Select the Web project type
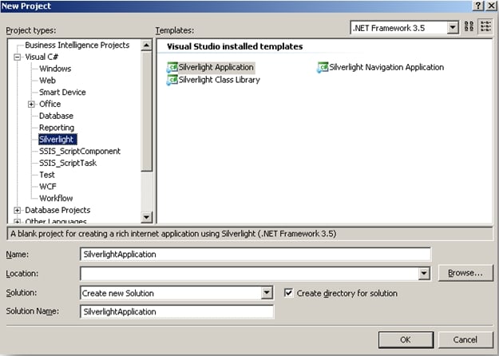Screen dimensions: 499x356 tap(47, 81)
